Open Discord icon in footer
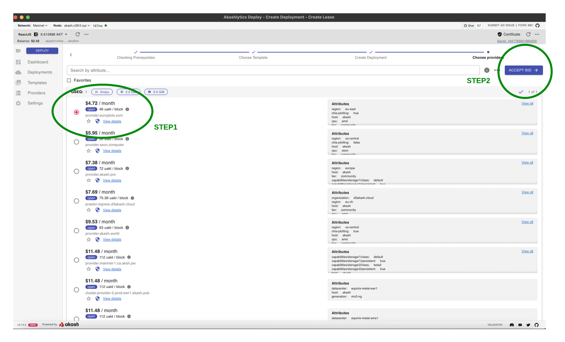Image resolution: width=565 pixels, height=342 pixels. [512, 325]
